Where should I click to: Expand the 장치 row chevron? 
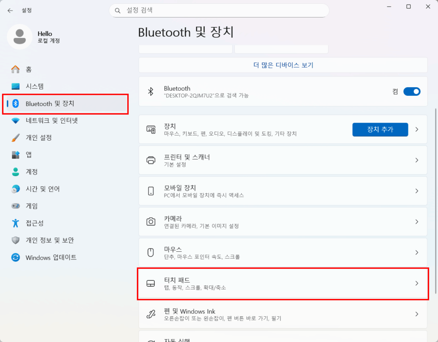[x=417, y=130]
